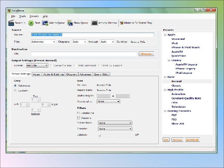224x168 pixels.
Task: Open the Title dropdown
Action: (43, 42)
